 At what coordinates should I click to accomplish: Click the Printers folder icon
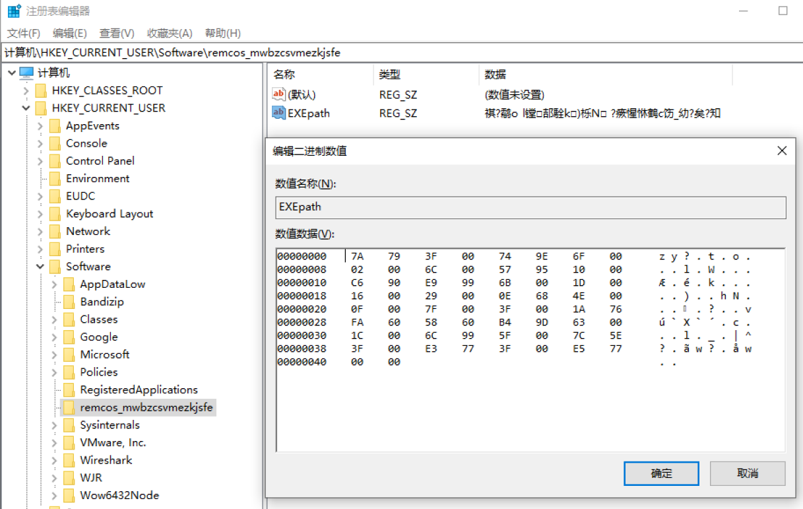click(55, 249)
